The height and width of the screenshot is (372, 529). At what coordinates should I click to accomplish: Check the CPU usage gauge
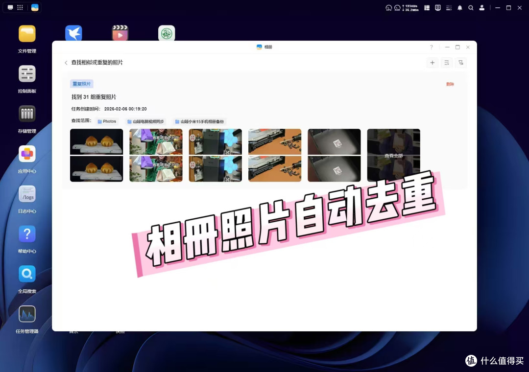click(388, 8)
